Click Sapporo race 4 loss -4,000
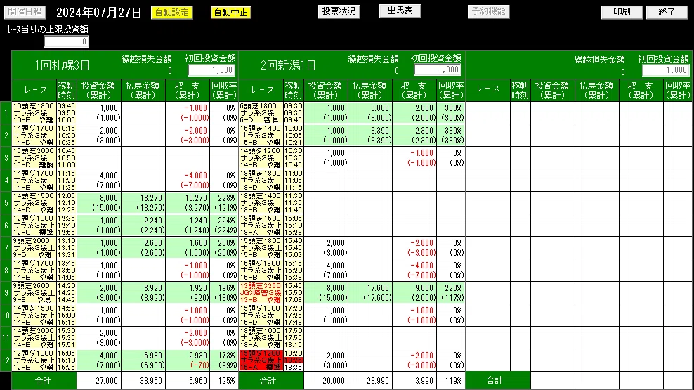The image size is (694, 390). click(195, 176)
